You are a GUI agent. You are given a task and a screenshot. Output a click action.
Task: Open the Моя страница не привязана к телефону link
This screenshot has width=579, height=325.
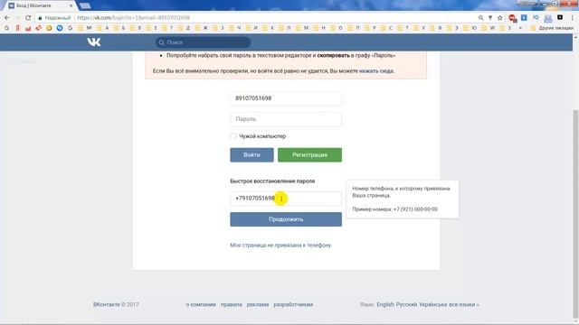(280, 245)
